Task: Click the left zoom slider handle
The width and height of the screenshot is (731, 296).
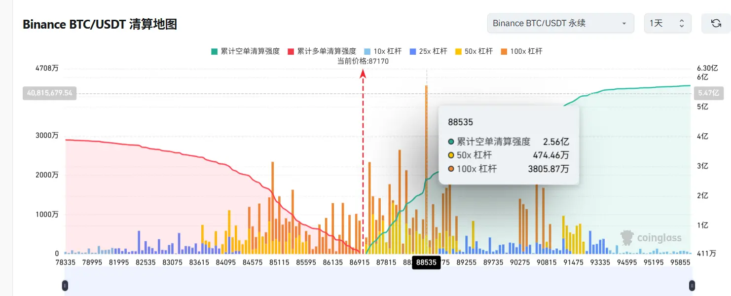Action: [x=65, y=285]
